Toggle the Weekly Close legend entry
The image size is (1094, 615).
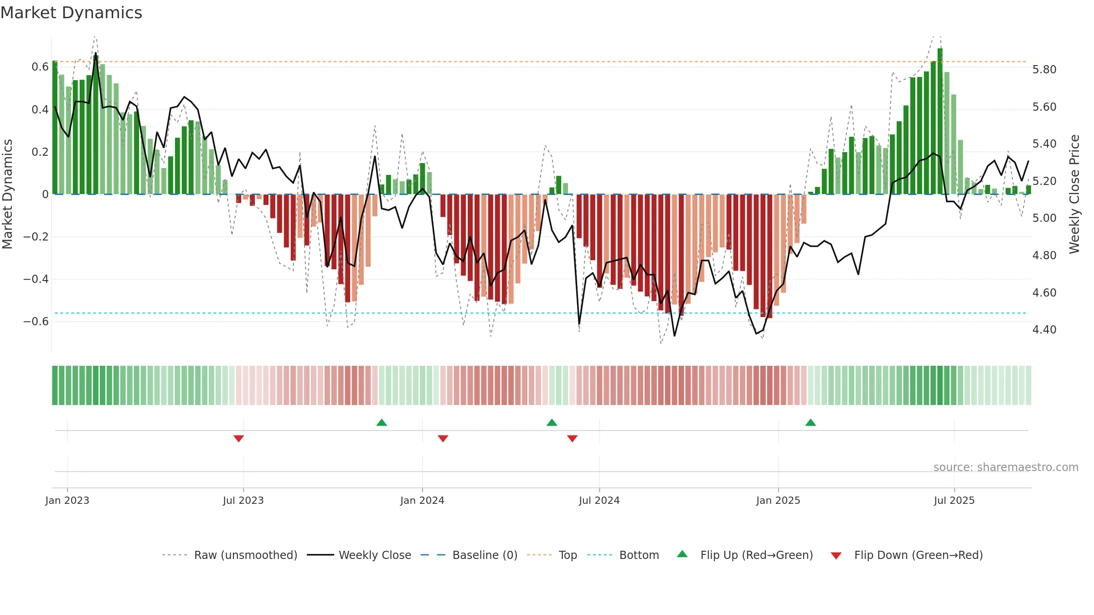pos(359,555)
